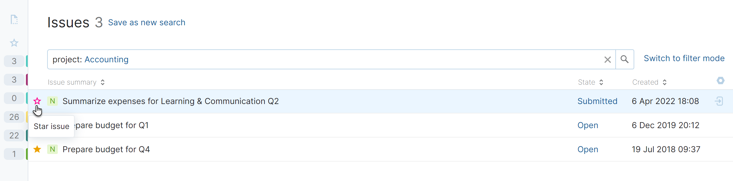Switch to filter mode
This screenshot has width=733, height=181.
684,58
